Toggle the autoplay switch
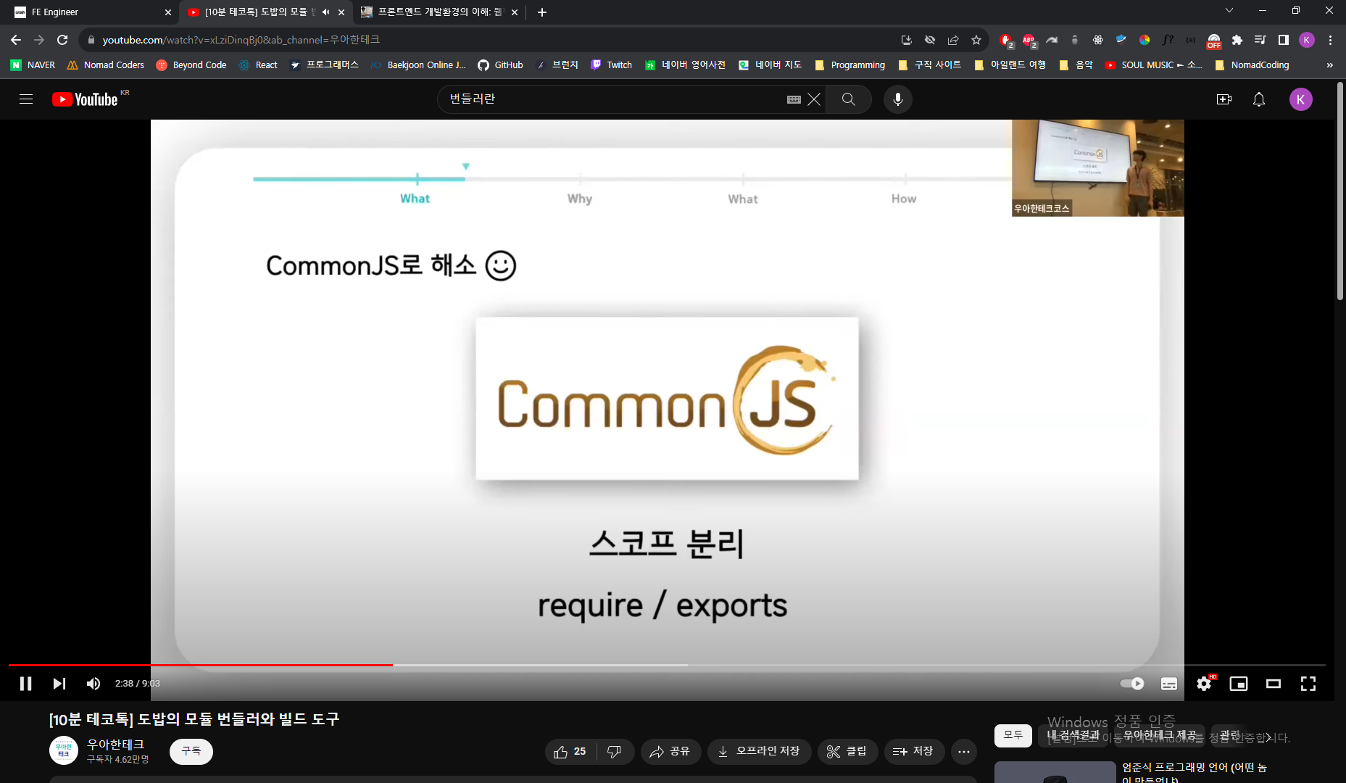This screenshot has width=1346, height=783. click(x=1132, y=684)
